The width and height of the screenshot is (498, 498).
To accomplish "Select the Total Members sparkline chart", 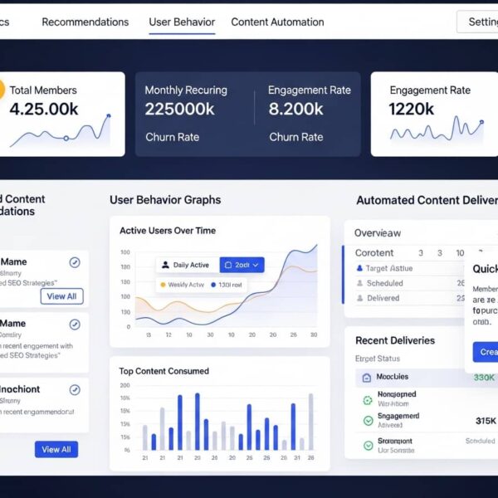I will click(61, 132).
